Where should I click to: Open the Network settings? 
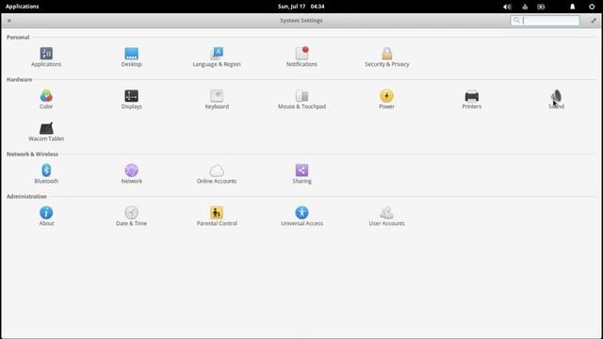[132, 173]
